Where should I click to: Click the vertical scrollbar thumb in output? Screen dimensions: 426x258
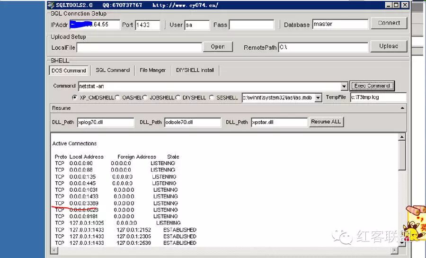pos(402,156)
